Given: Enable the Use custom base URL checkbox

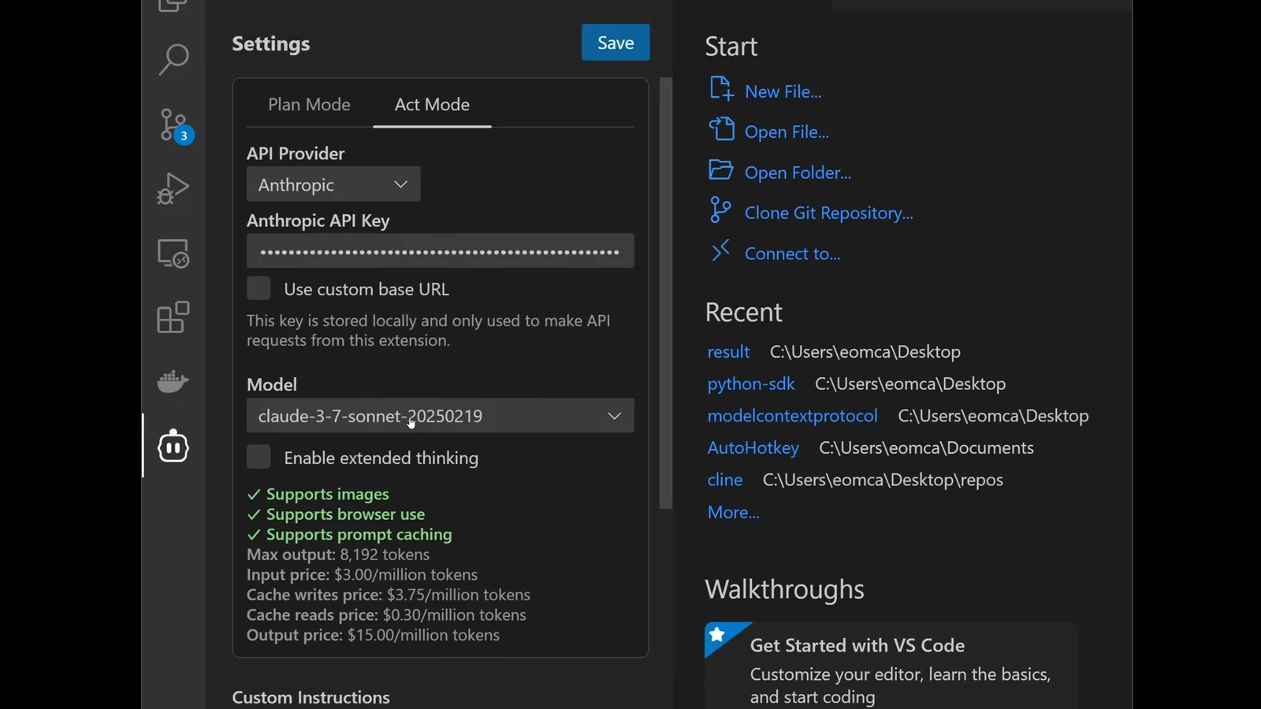Looking at the screenshot, I should tap(259, 288).
